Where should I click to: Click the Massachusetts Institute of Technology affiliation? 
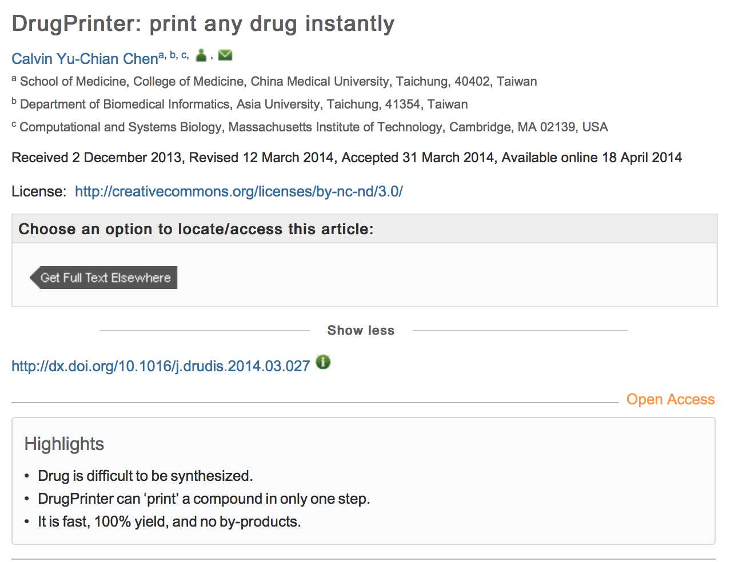click(x=313, y=127)
